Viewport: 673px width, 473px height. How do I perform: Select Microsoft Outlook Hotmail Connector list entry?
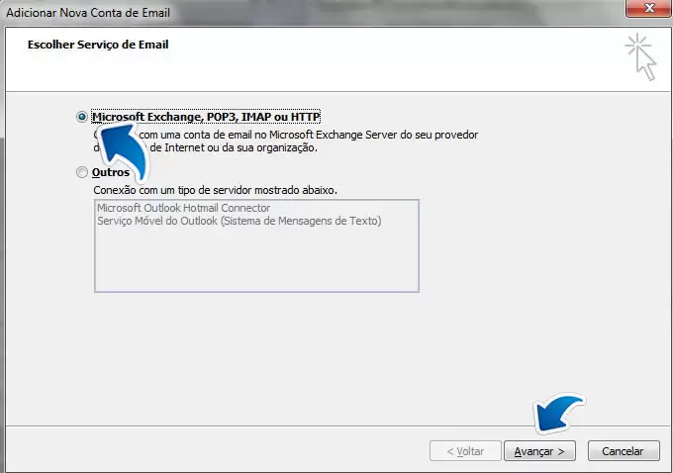point(184,208)
